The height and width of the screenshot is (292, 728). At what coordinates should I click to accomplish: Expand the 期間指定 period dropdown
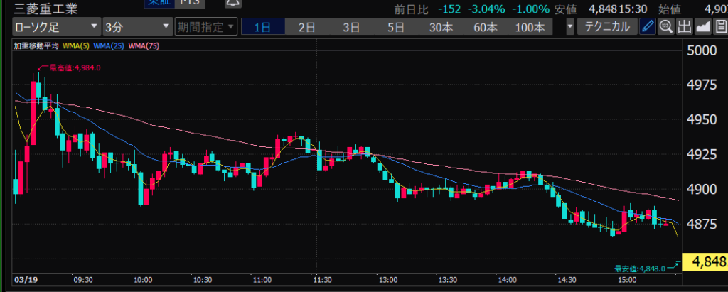pyautogui.click(x=205, y=28)
